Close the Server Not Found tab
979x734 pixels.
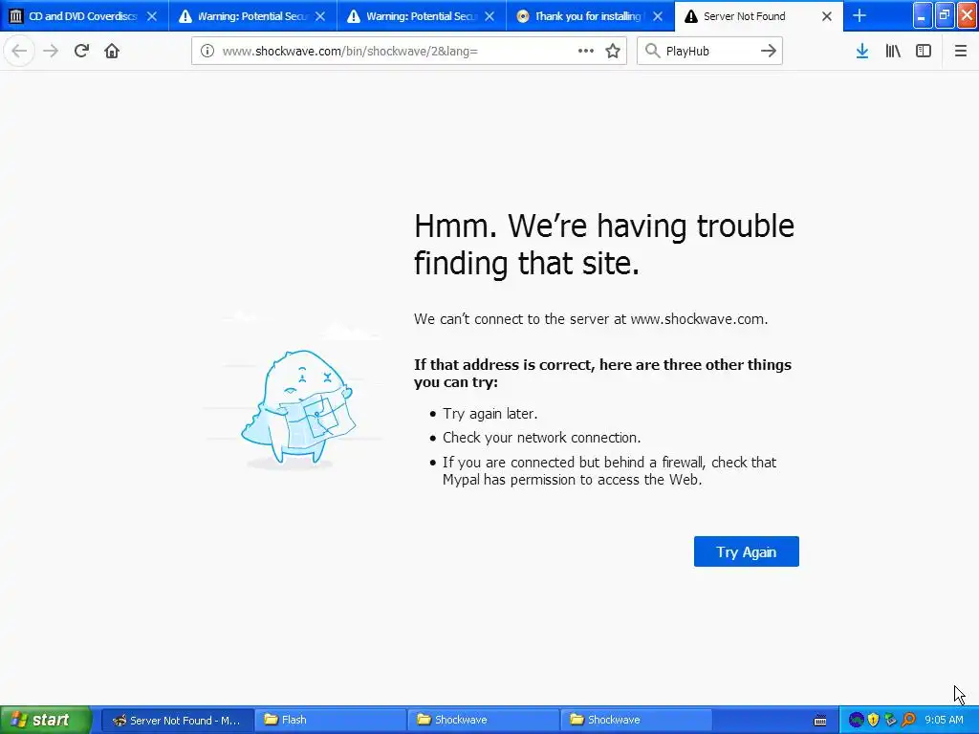point(827,16)
